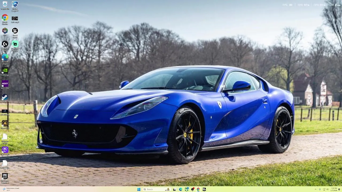
Task: Click the microphone tray icon
Action: [320, 189]
